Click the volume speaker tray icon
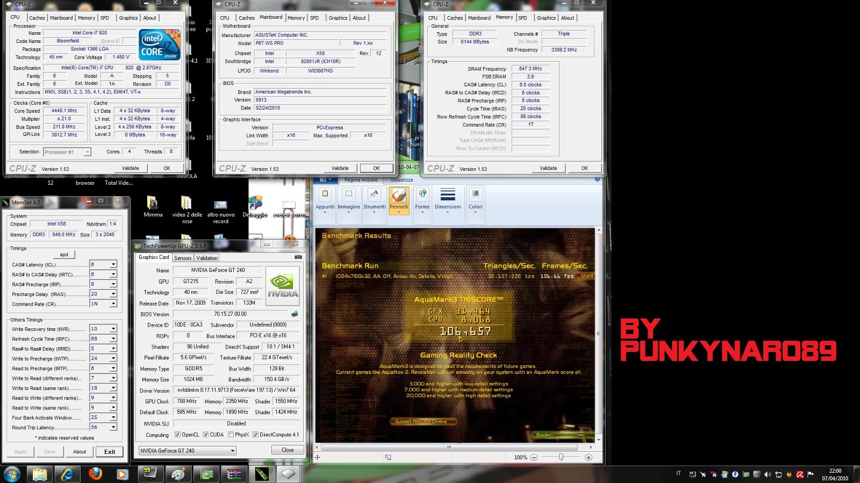 click(x=768, y=474)
